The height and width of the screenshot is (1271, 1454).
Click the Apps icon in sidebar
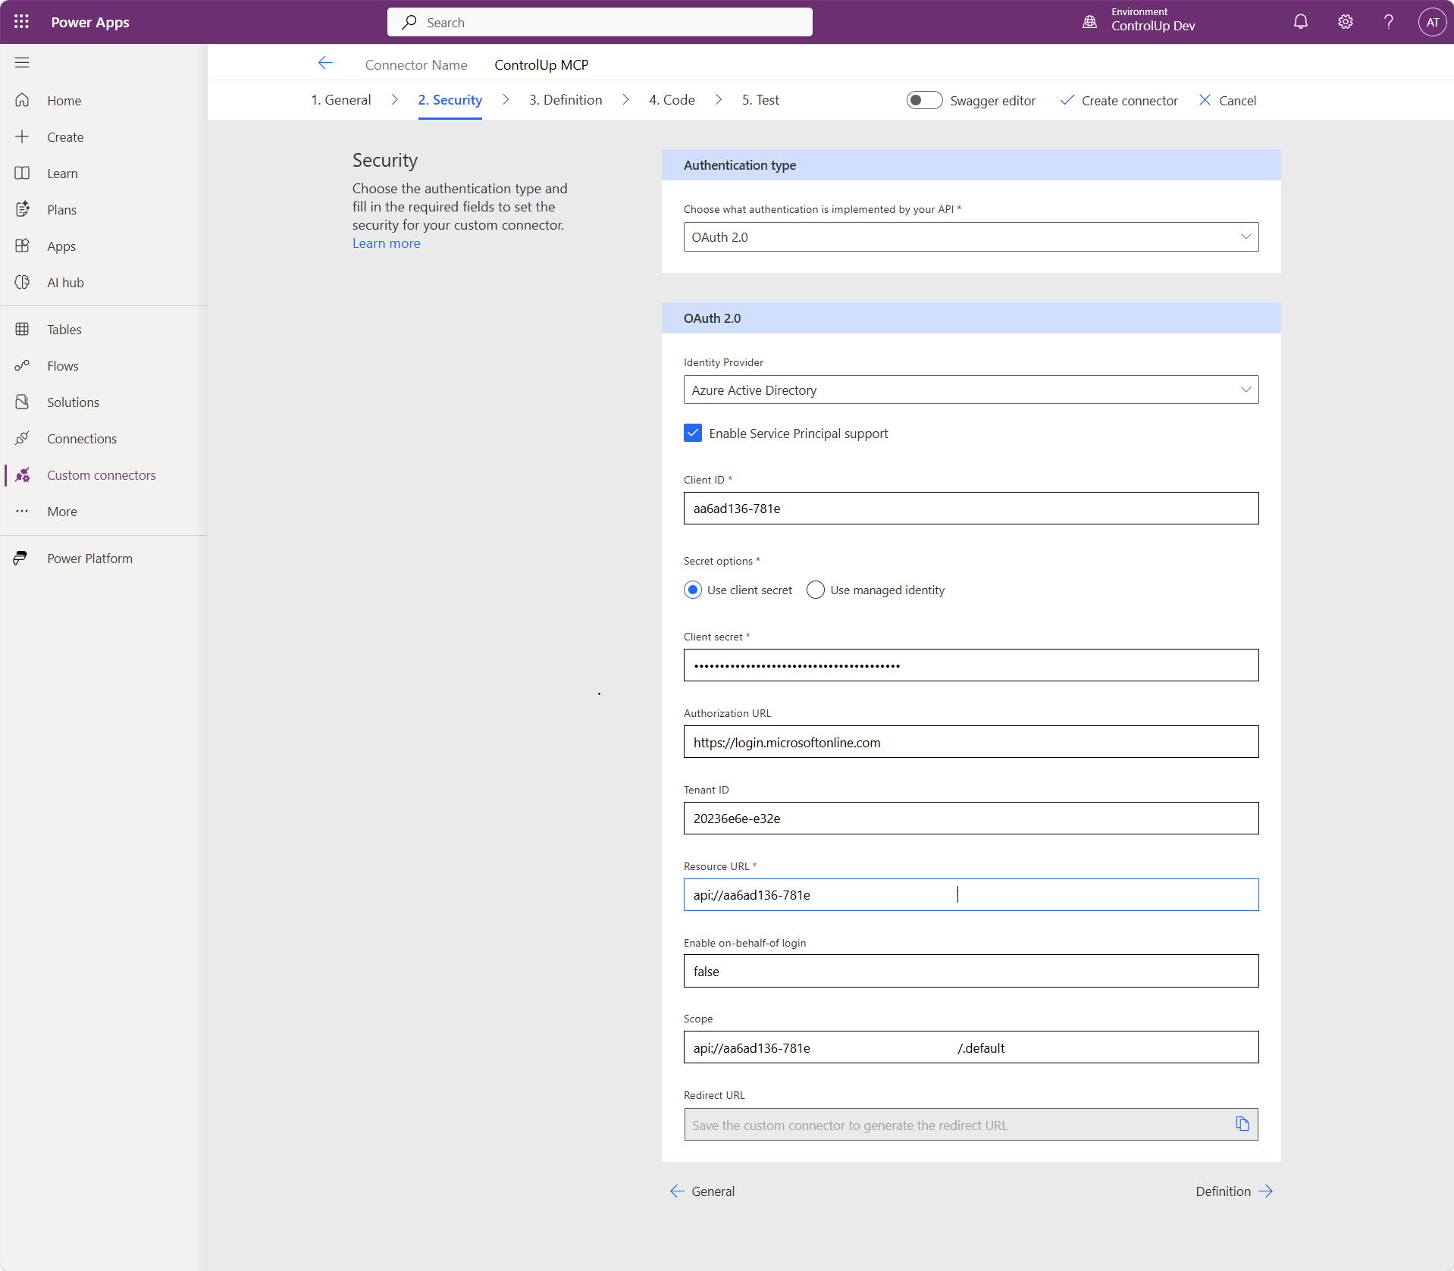tap(22, 246)
